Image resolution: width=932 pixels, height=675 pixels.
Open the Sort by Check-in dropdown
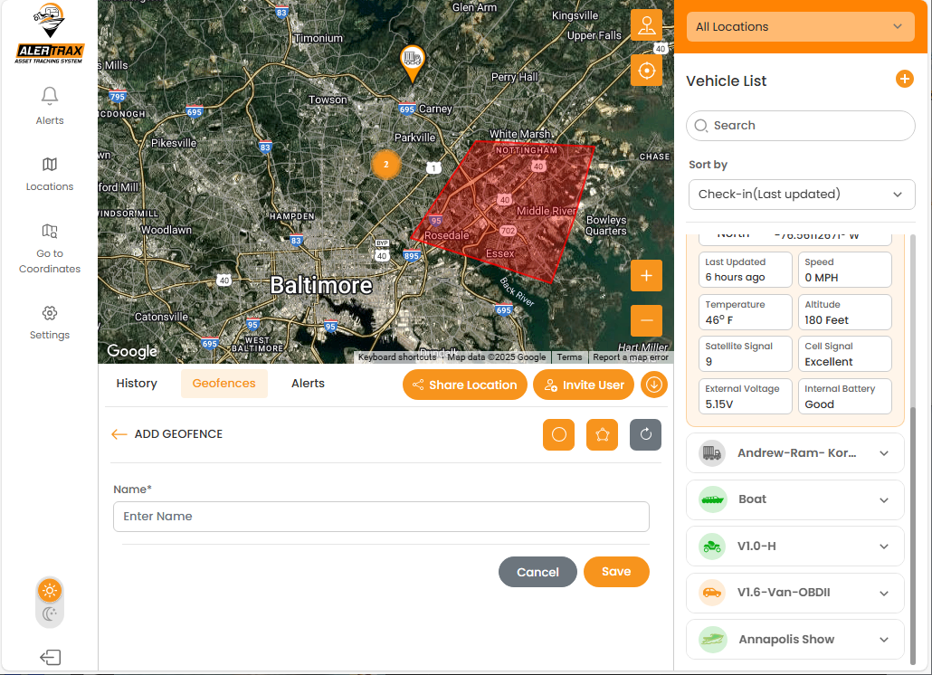coord(801,195)
